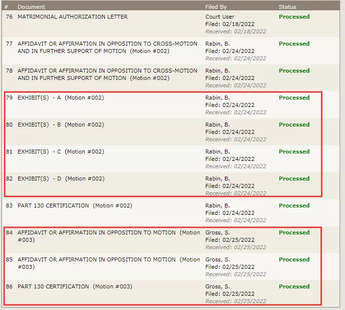This screenshot has width=345, height=310.
Task: Open document 86 Part 130 Certification Motion #003
Action: 75,286
